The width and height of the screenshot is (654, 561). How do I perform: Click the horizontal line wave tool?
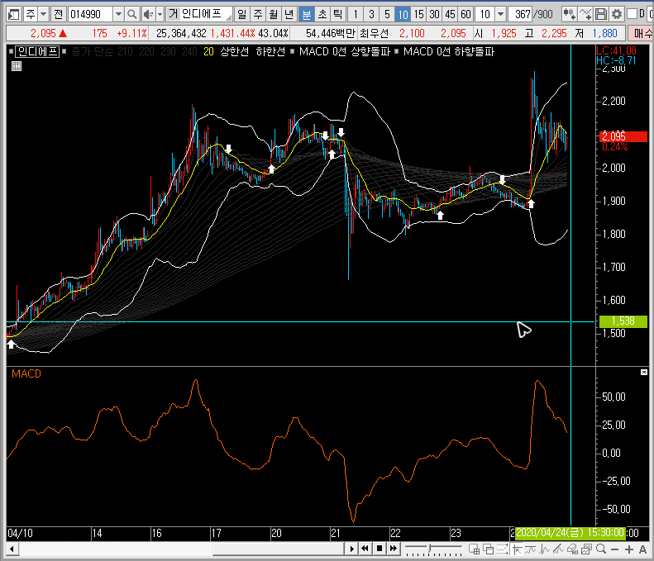pos(531,549)
